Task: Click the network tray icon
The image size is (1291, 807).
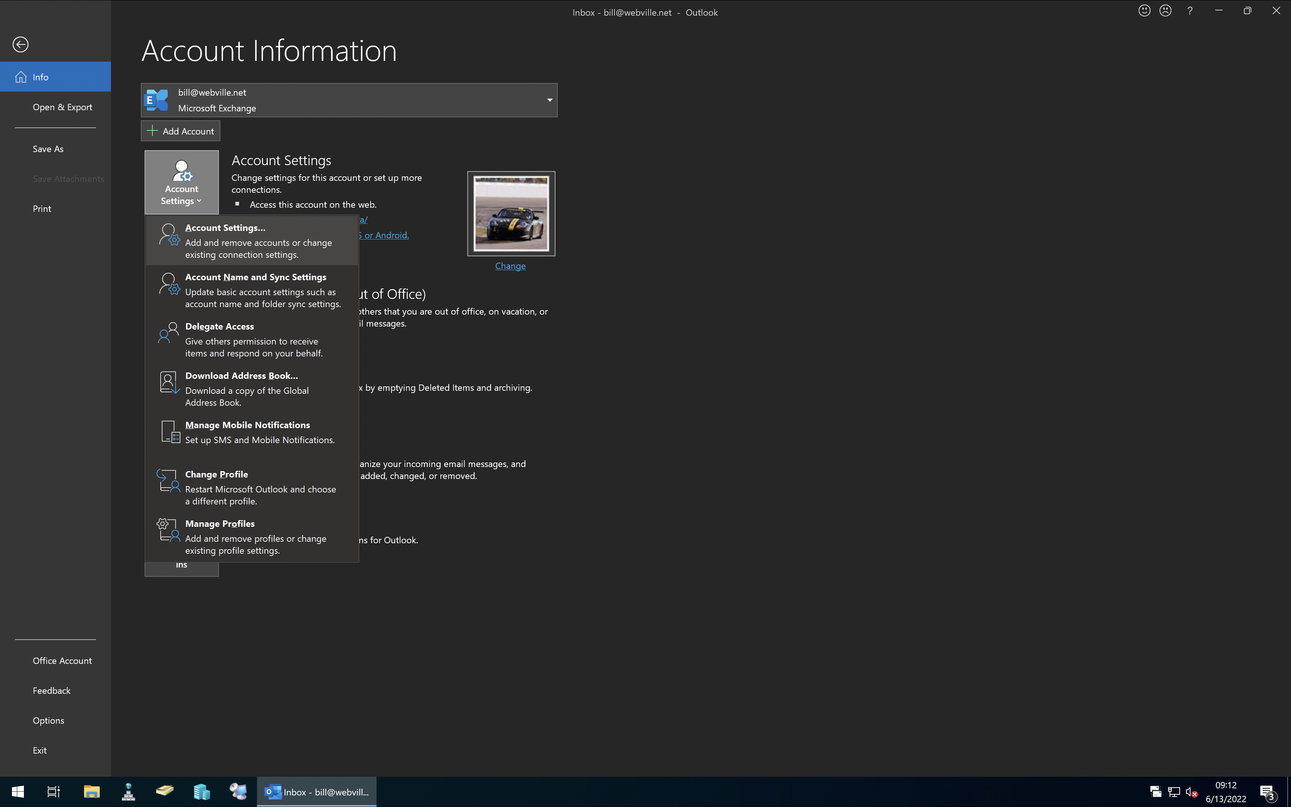Action: (1174, 792)
